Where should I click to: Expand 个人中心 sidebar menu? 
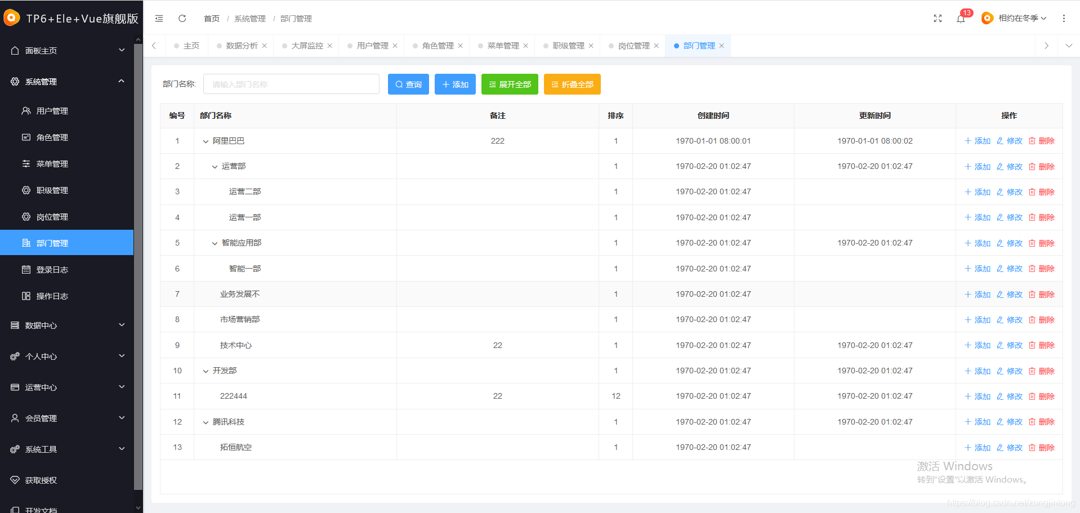(x=66, y=356)
